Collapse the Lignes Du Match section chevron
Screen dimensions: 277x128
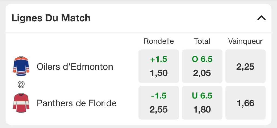[x=262, y=18]
